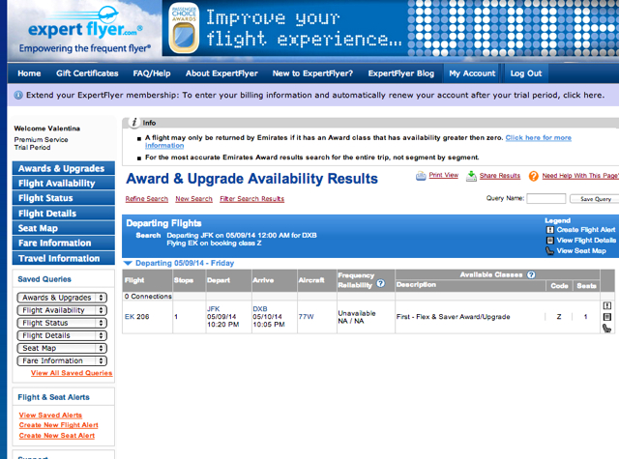Open the Seat Map saved queries dropdown
The height and width of the screenshot is (459, 619).
(62, 348)
